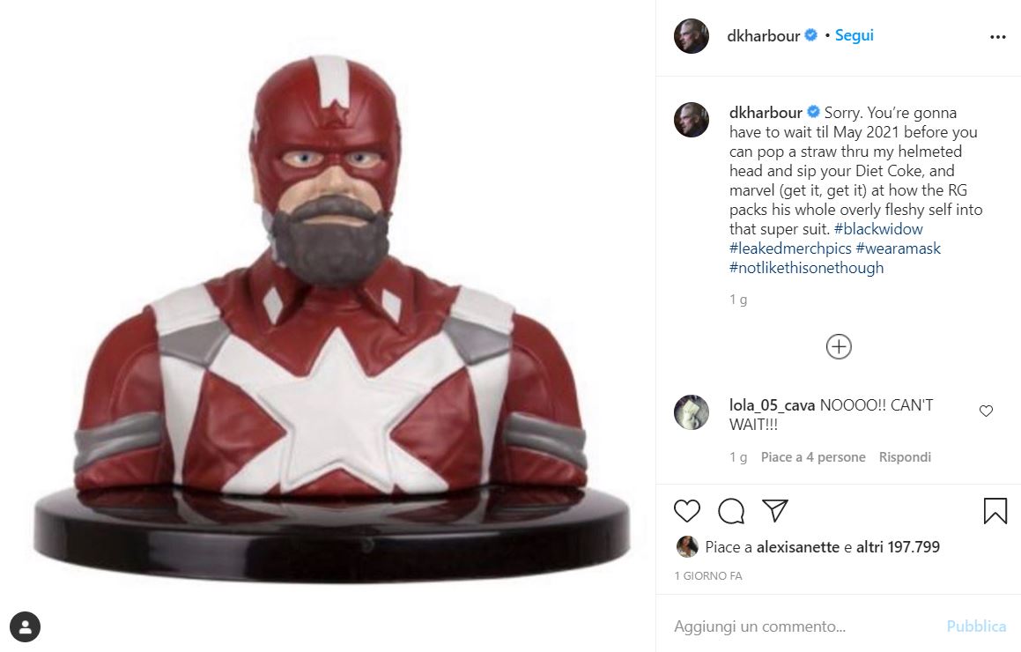Like the post with the heart icon
This screenshot has width=1021, height=652.
coord(686,511)
